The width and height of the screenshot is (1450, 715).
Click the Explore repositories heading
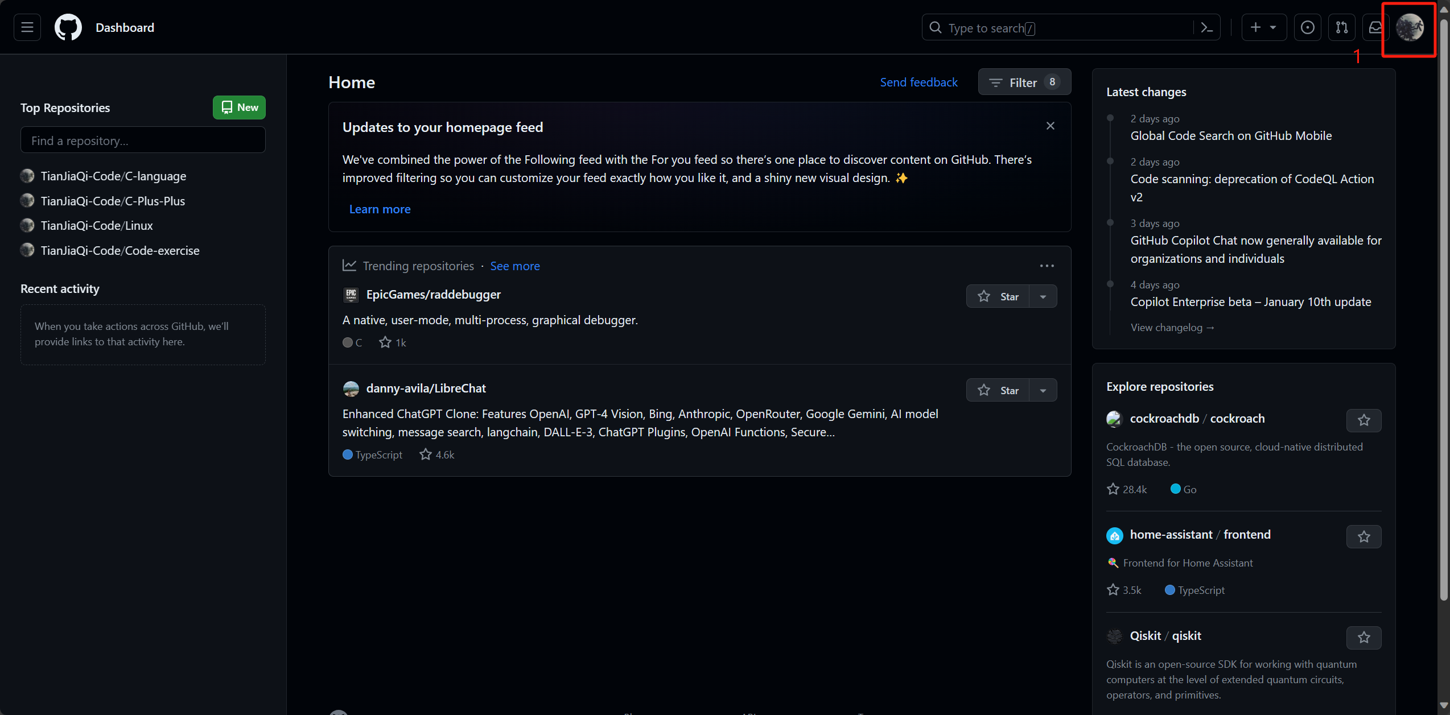coord(1160,386)
